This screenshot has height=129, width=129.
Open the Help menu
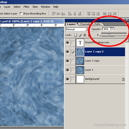point(56,7)
